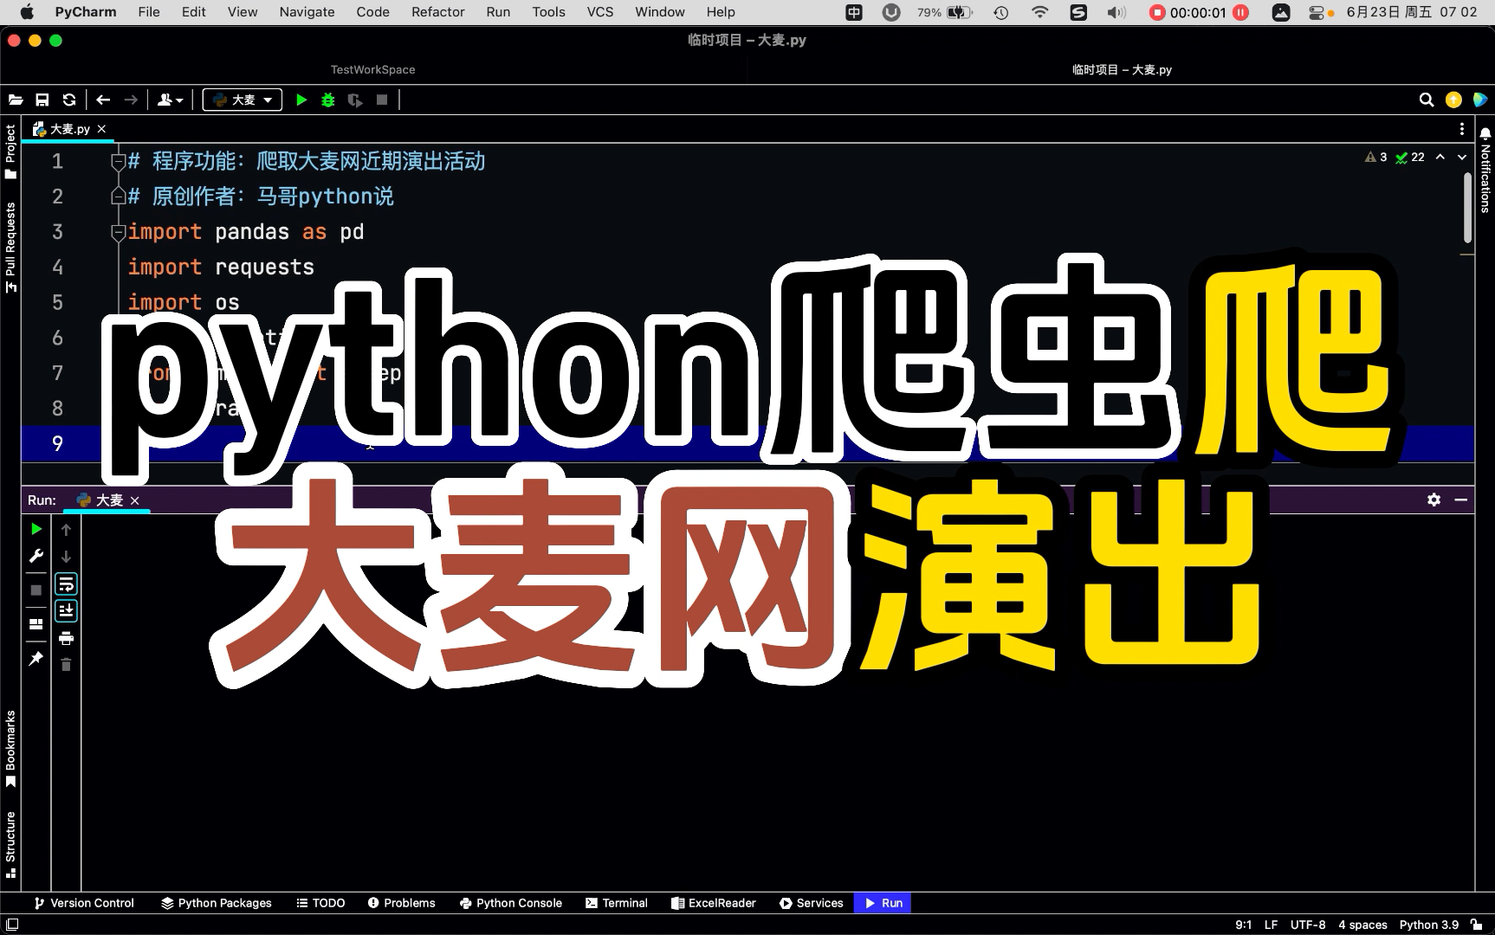Click the 22 typos indicator

point(1410,157)
